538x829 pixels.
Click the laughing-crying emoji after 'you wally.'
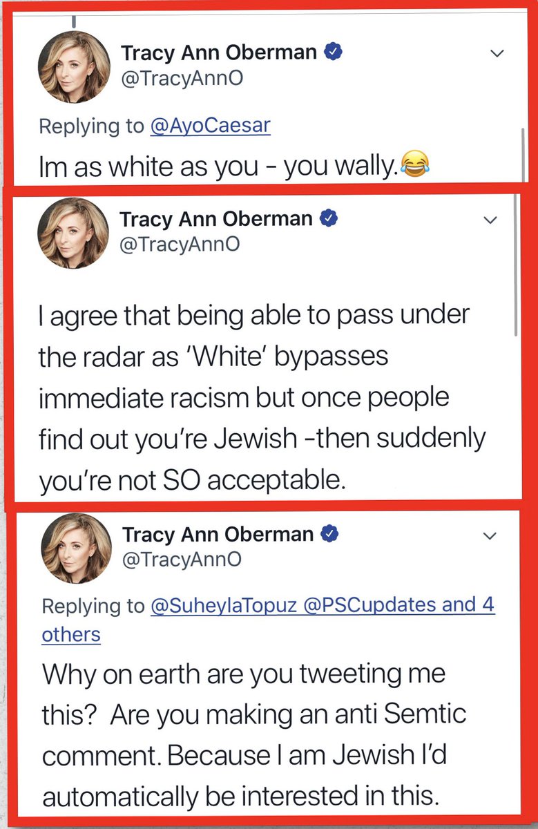tap(415, 165)
